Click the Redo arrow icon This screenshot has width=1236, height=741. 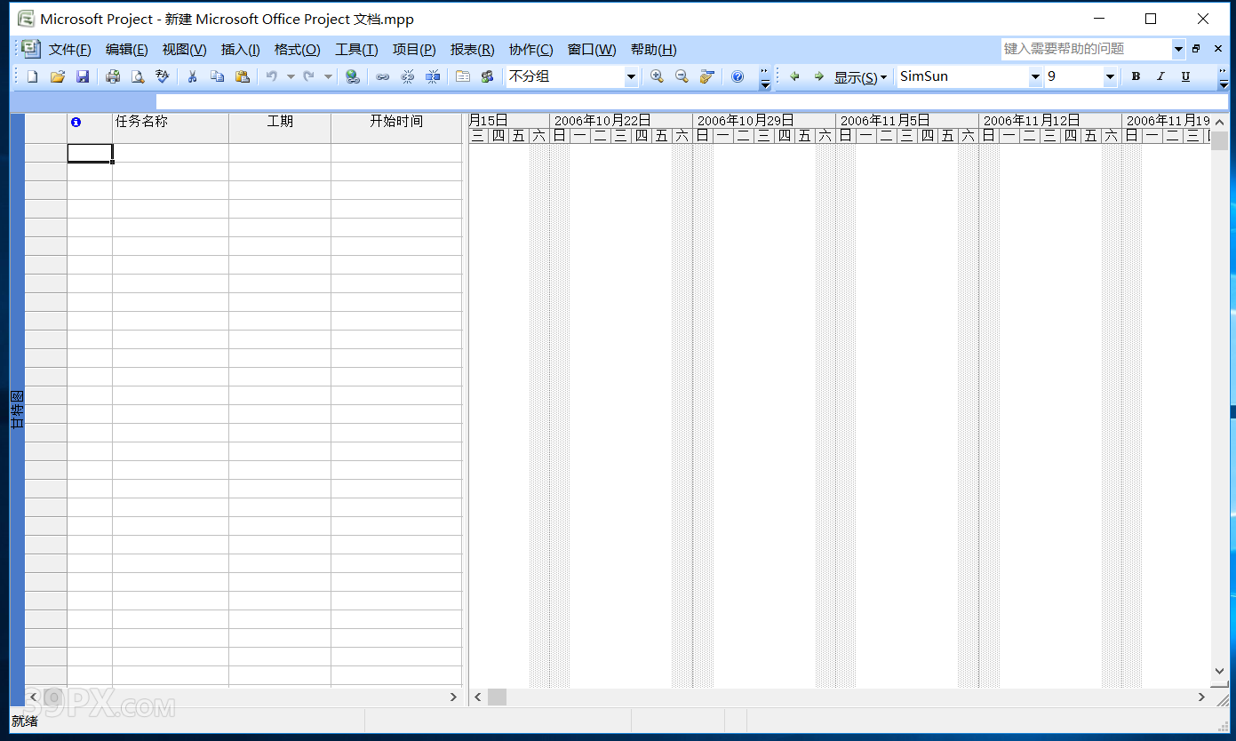[309, 77]
